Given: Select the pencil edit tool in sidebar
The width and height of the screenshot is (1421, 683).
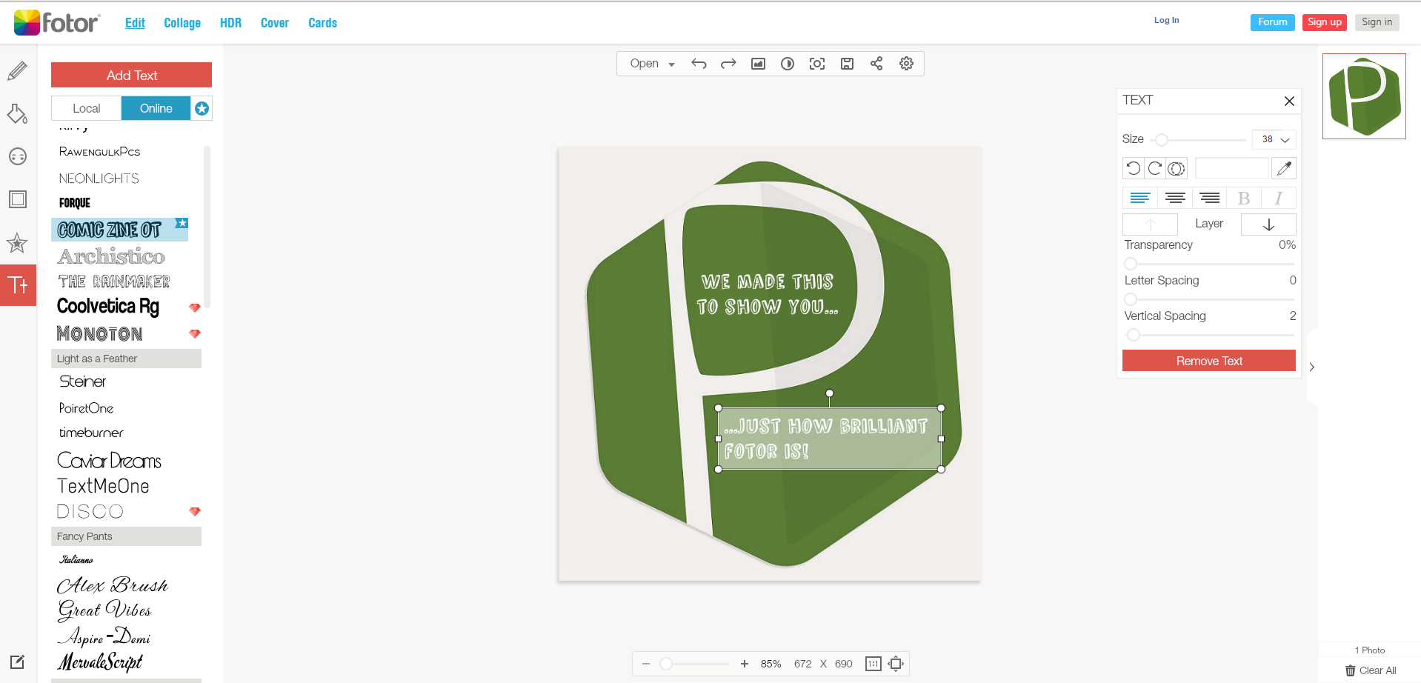Looking at the screenshot, I should 18,71.
